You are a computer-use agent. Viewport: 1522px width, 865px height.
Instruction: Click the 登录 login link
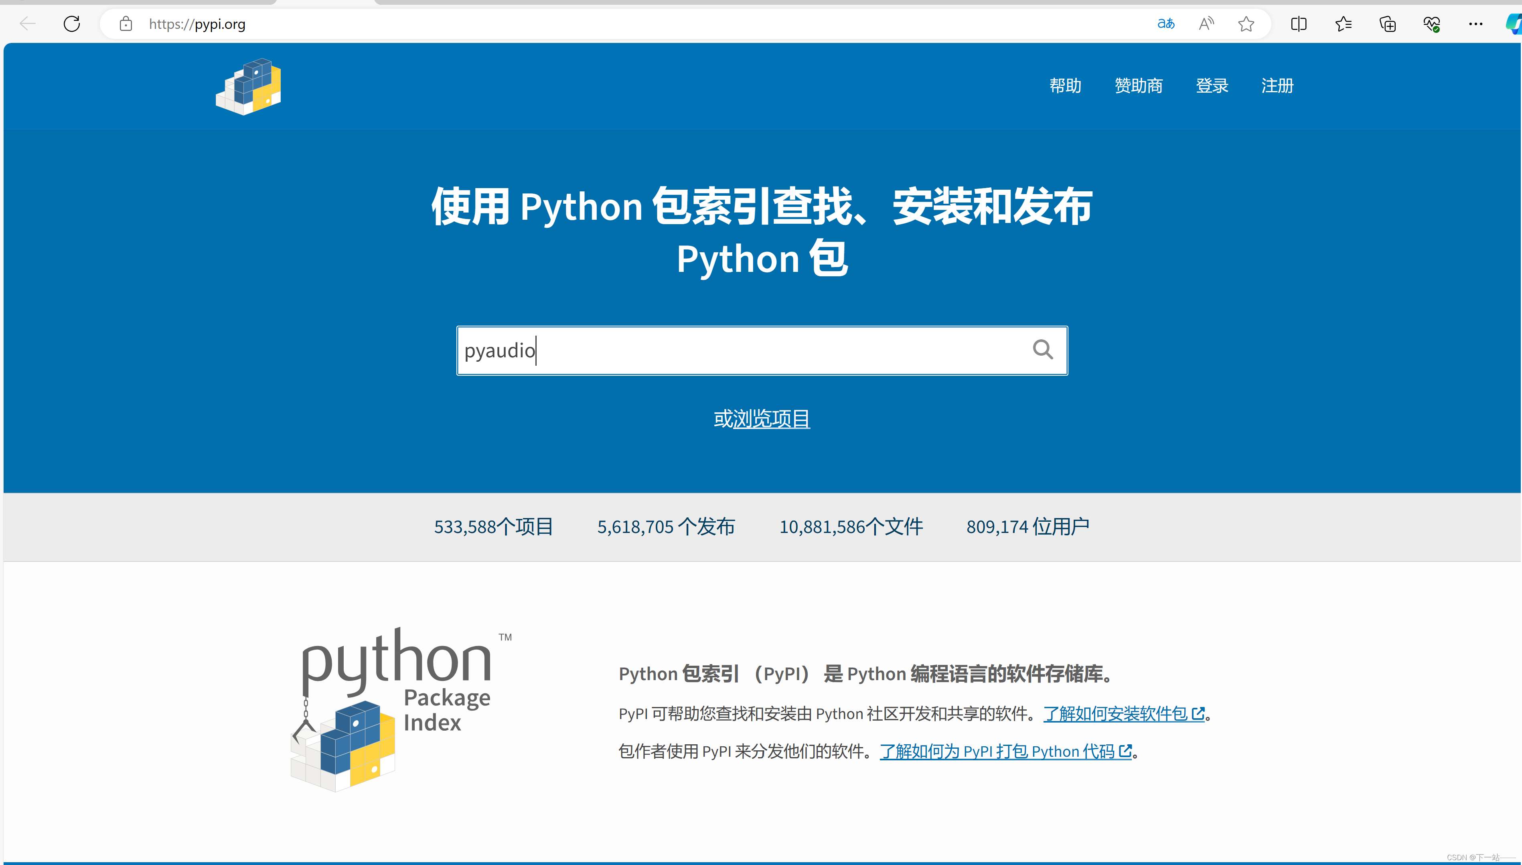(1212, 86)
